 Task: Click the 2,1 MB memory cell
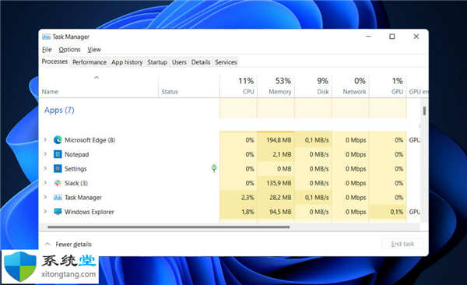(276, 154)
